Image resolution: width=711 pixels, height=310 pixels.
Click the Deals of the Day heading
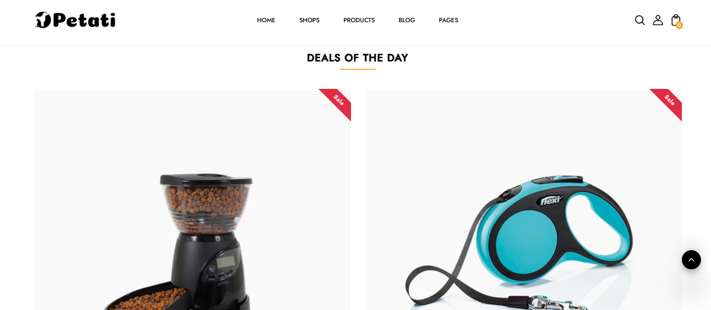tap(357, 58)
